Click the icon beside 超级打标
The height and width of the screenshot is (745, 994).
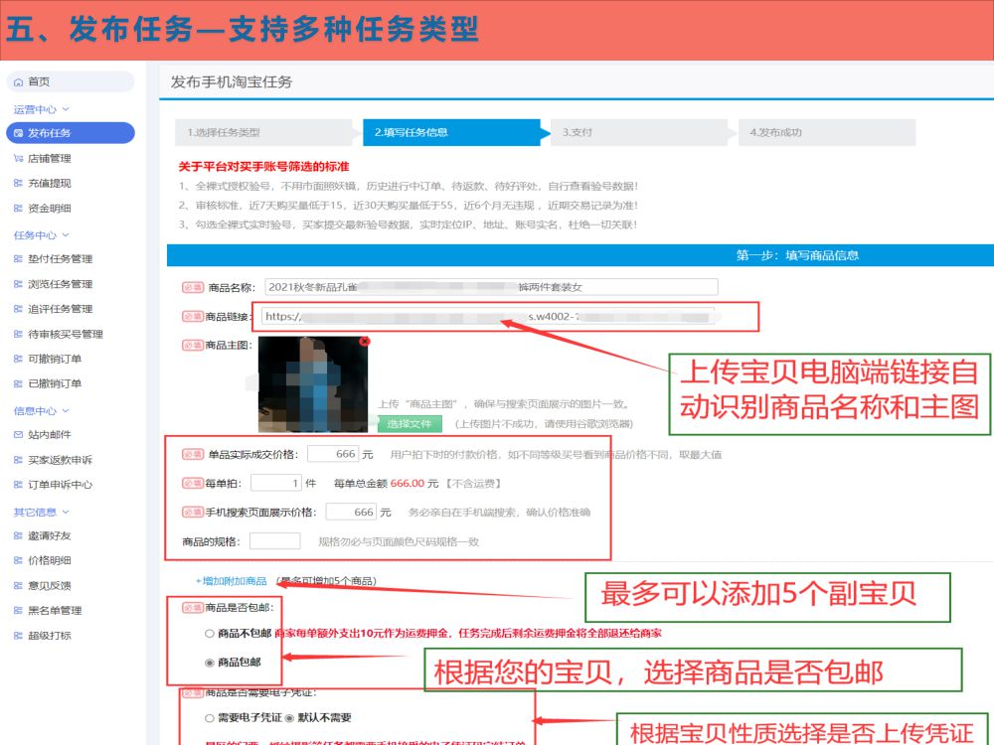18,636
